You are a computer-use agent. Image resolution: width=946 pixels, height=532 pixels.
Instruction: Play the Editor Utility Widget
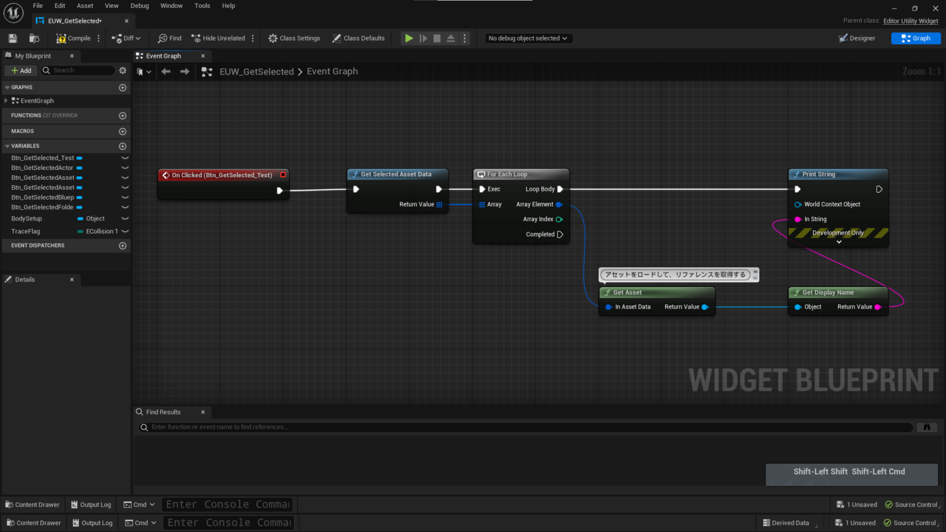coord(408,38)
